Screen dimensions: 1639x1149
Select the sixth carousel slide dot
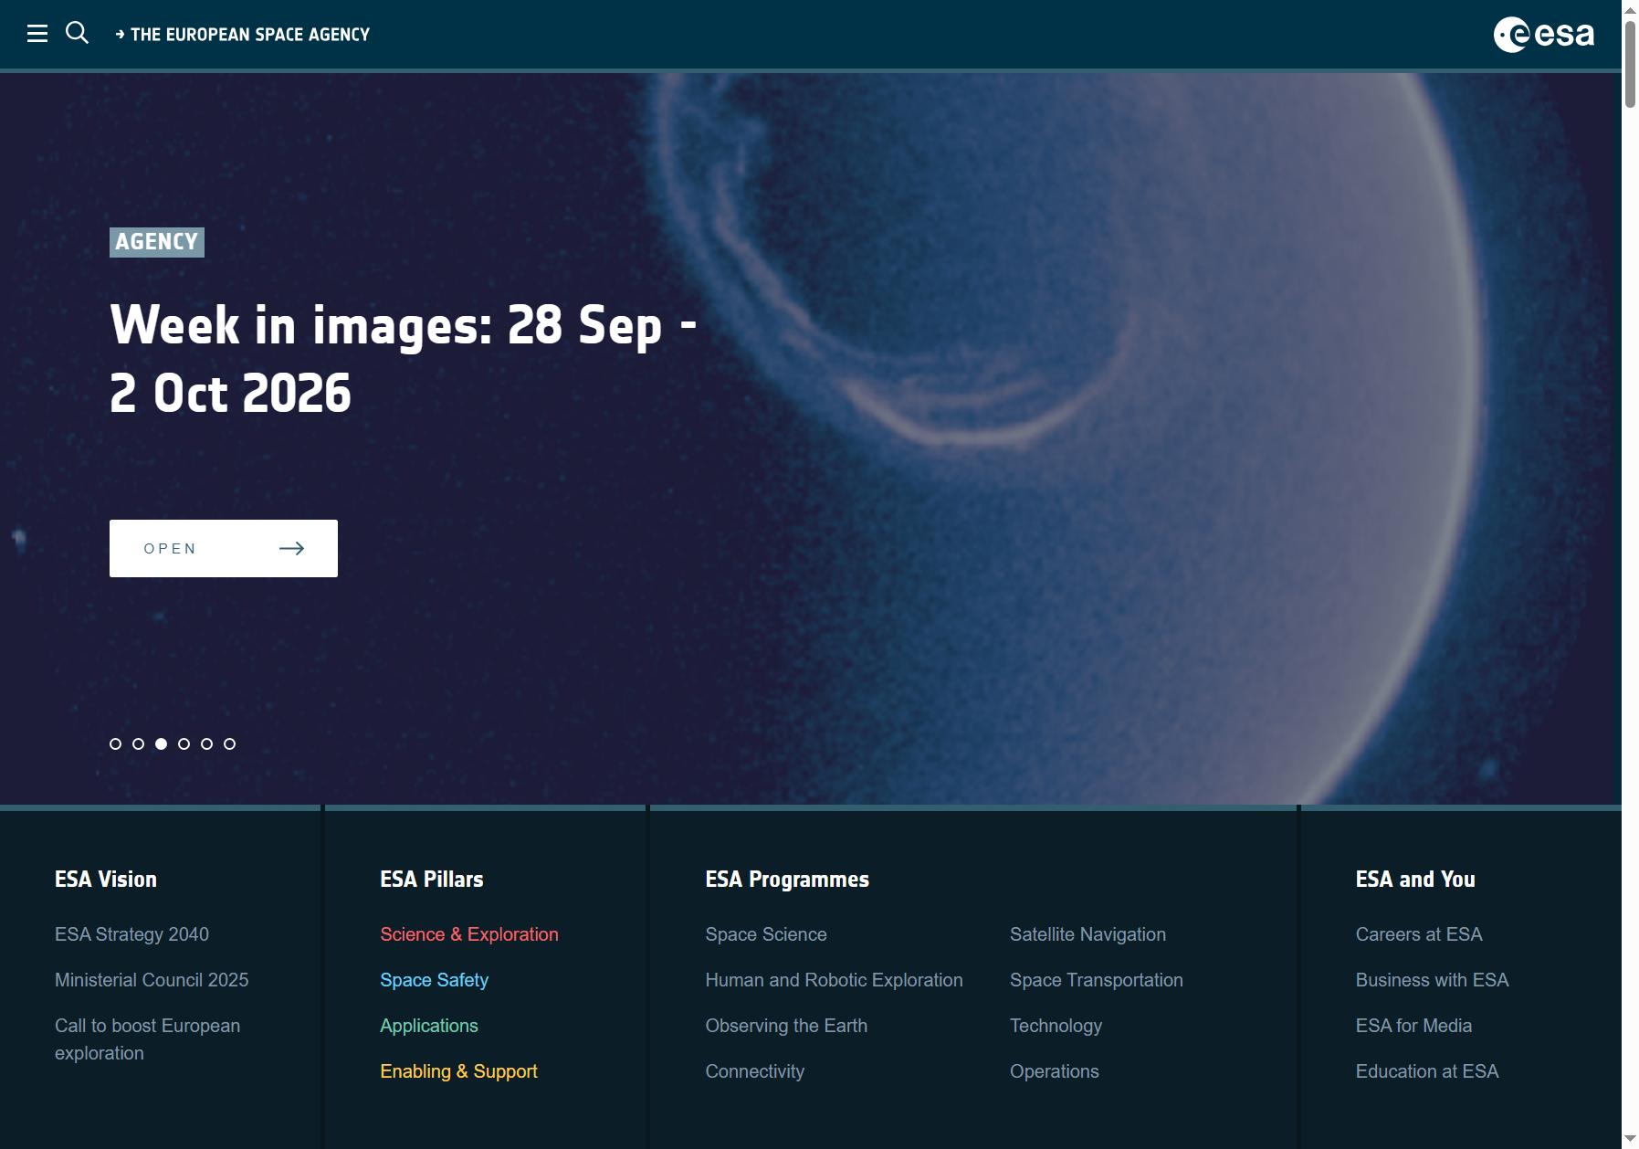[229, 743]
